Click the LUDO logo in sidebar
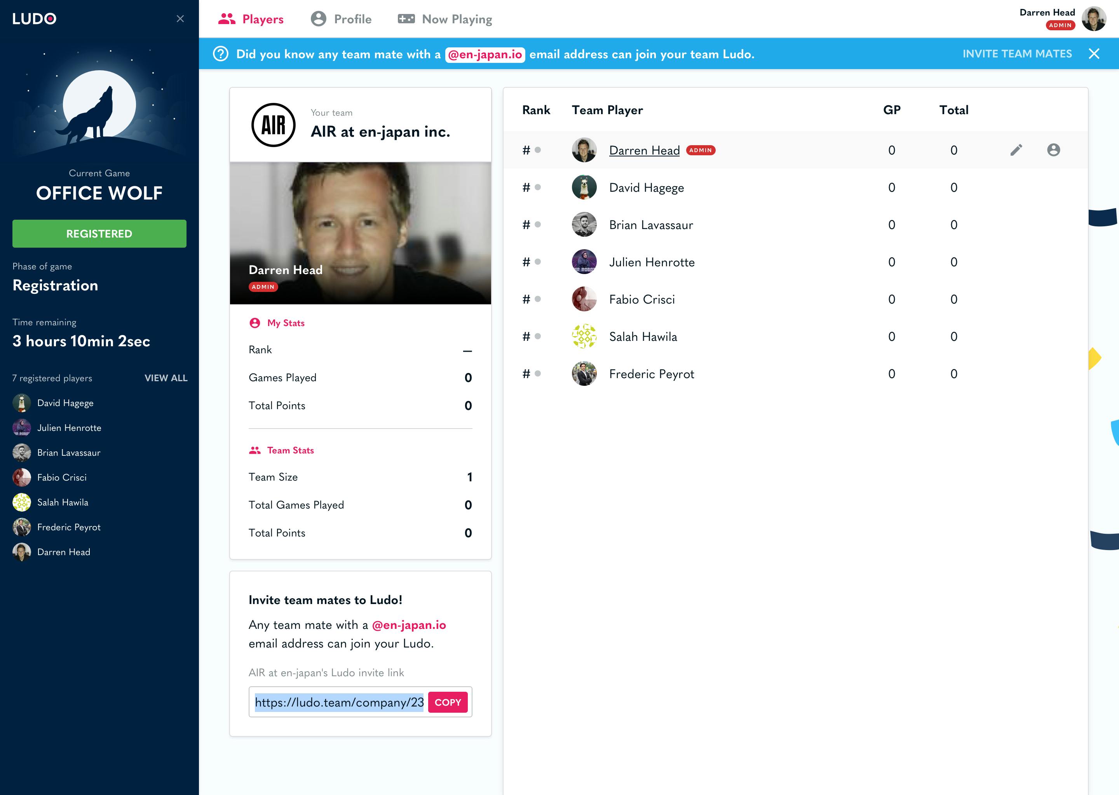 point(34,19)
